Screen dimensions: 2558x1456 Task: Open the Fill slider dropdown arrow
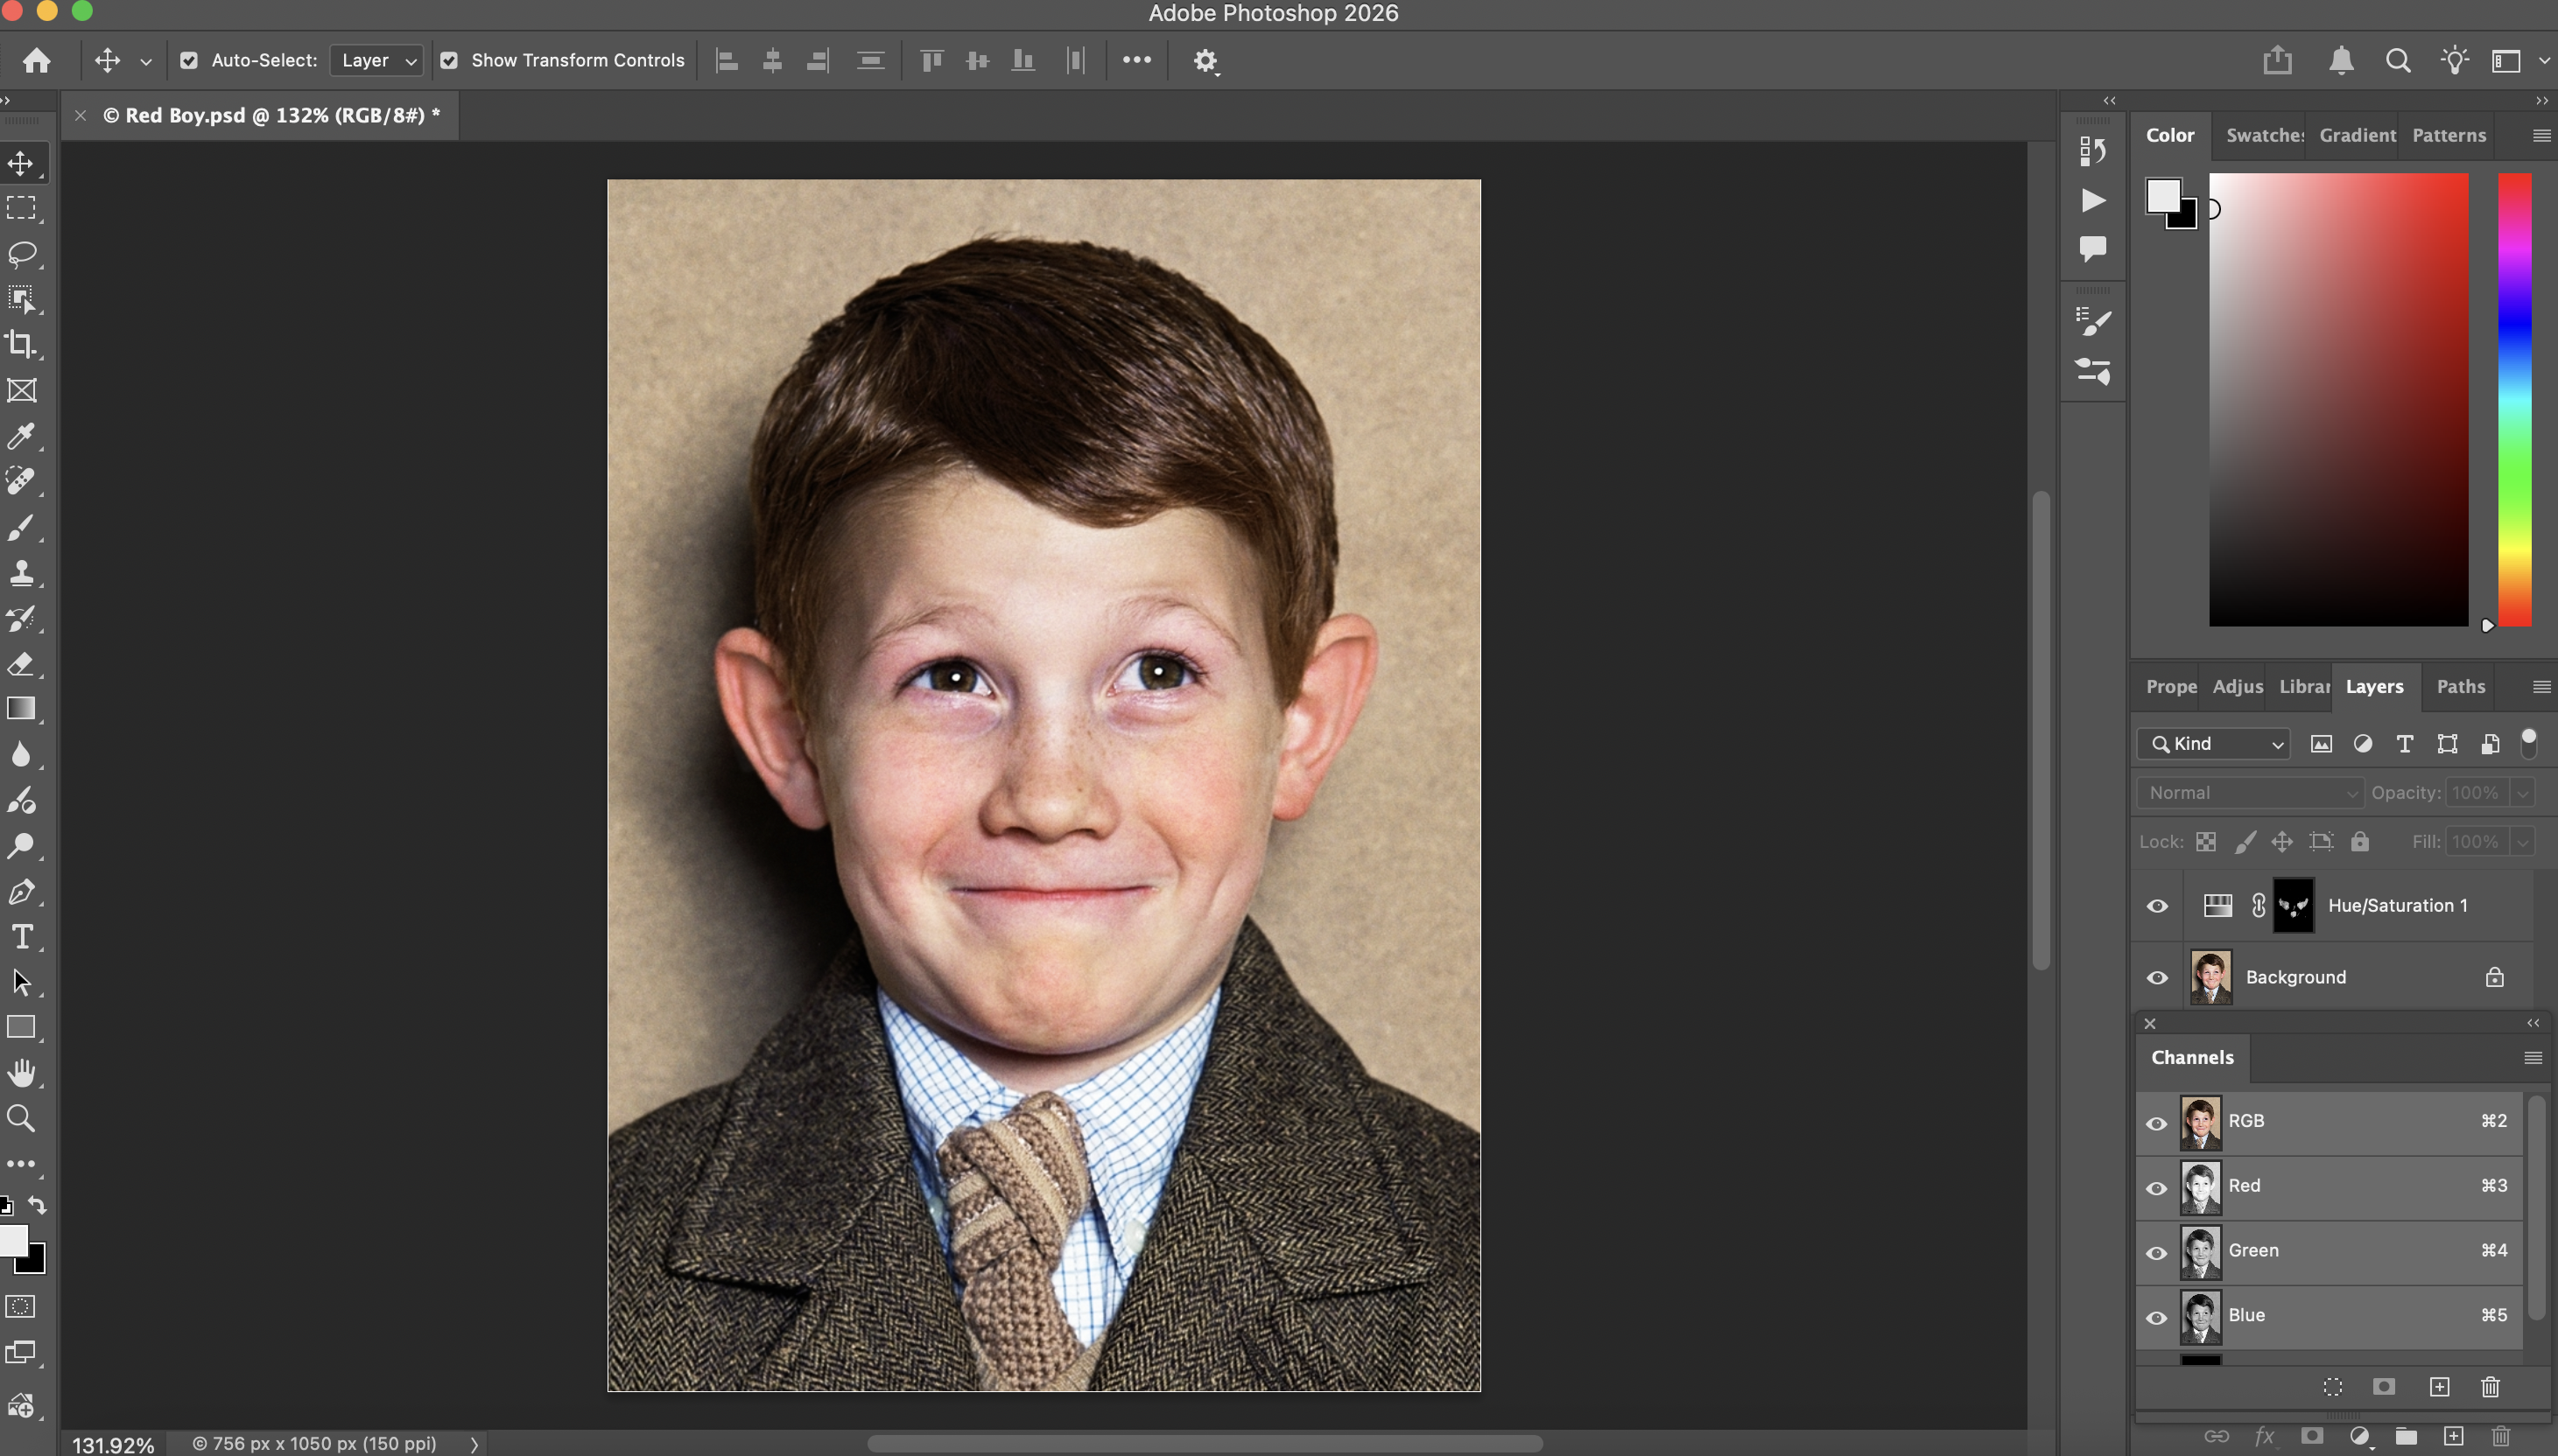point(2523,843)
